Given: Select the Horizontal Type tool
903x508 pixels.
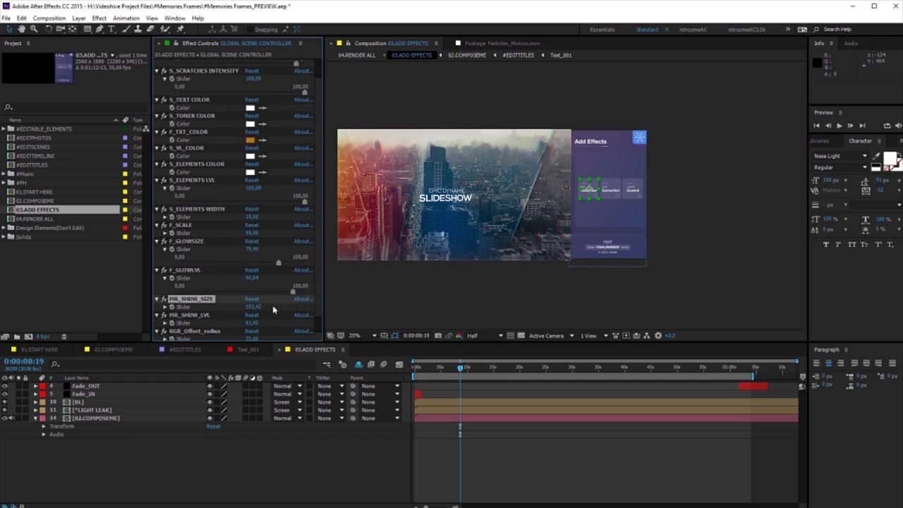Looking at the screenshot, I should (x=111, y=29).
